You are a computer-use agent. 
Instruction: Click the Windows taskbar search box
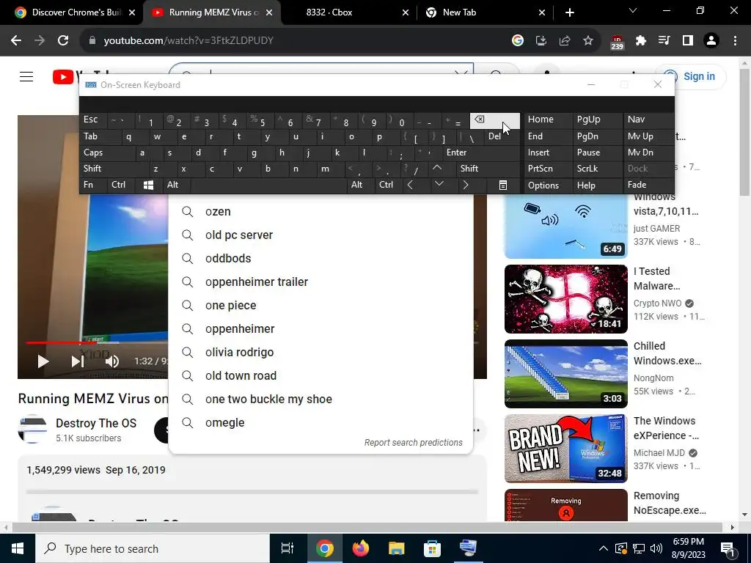153,548
